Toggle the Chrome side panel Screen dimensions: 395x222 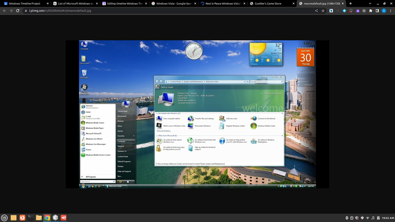pos(377,11)
